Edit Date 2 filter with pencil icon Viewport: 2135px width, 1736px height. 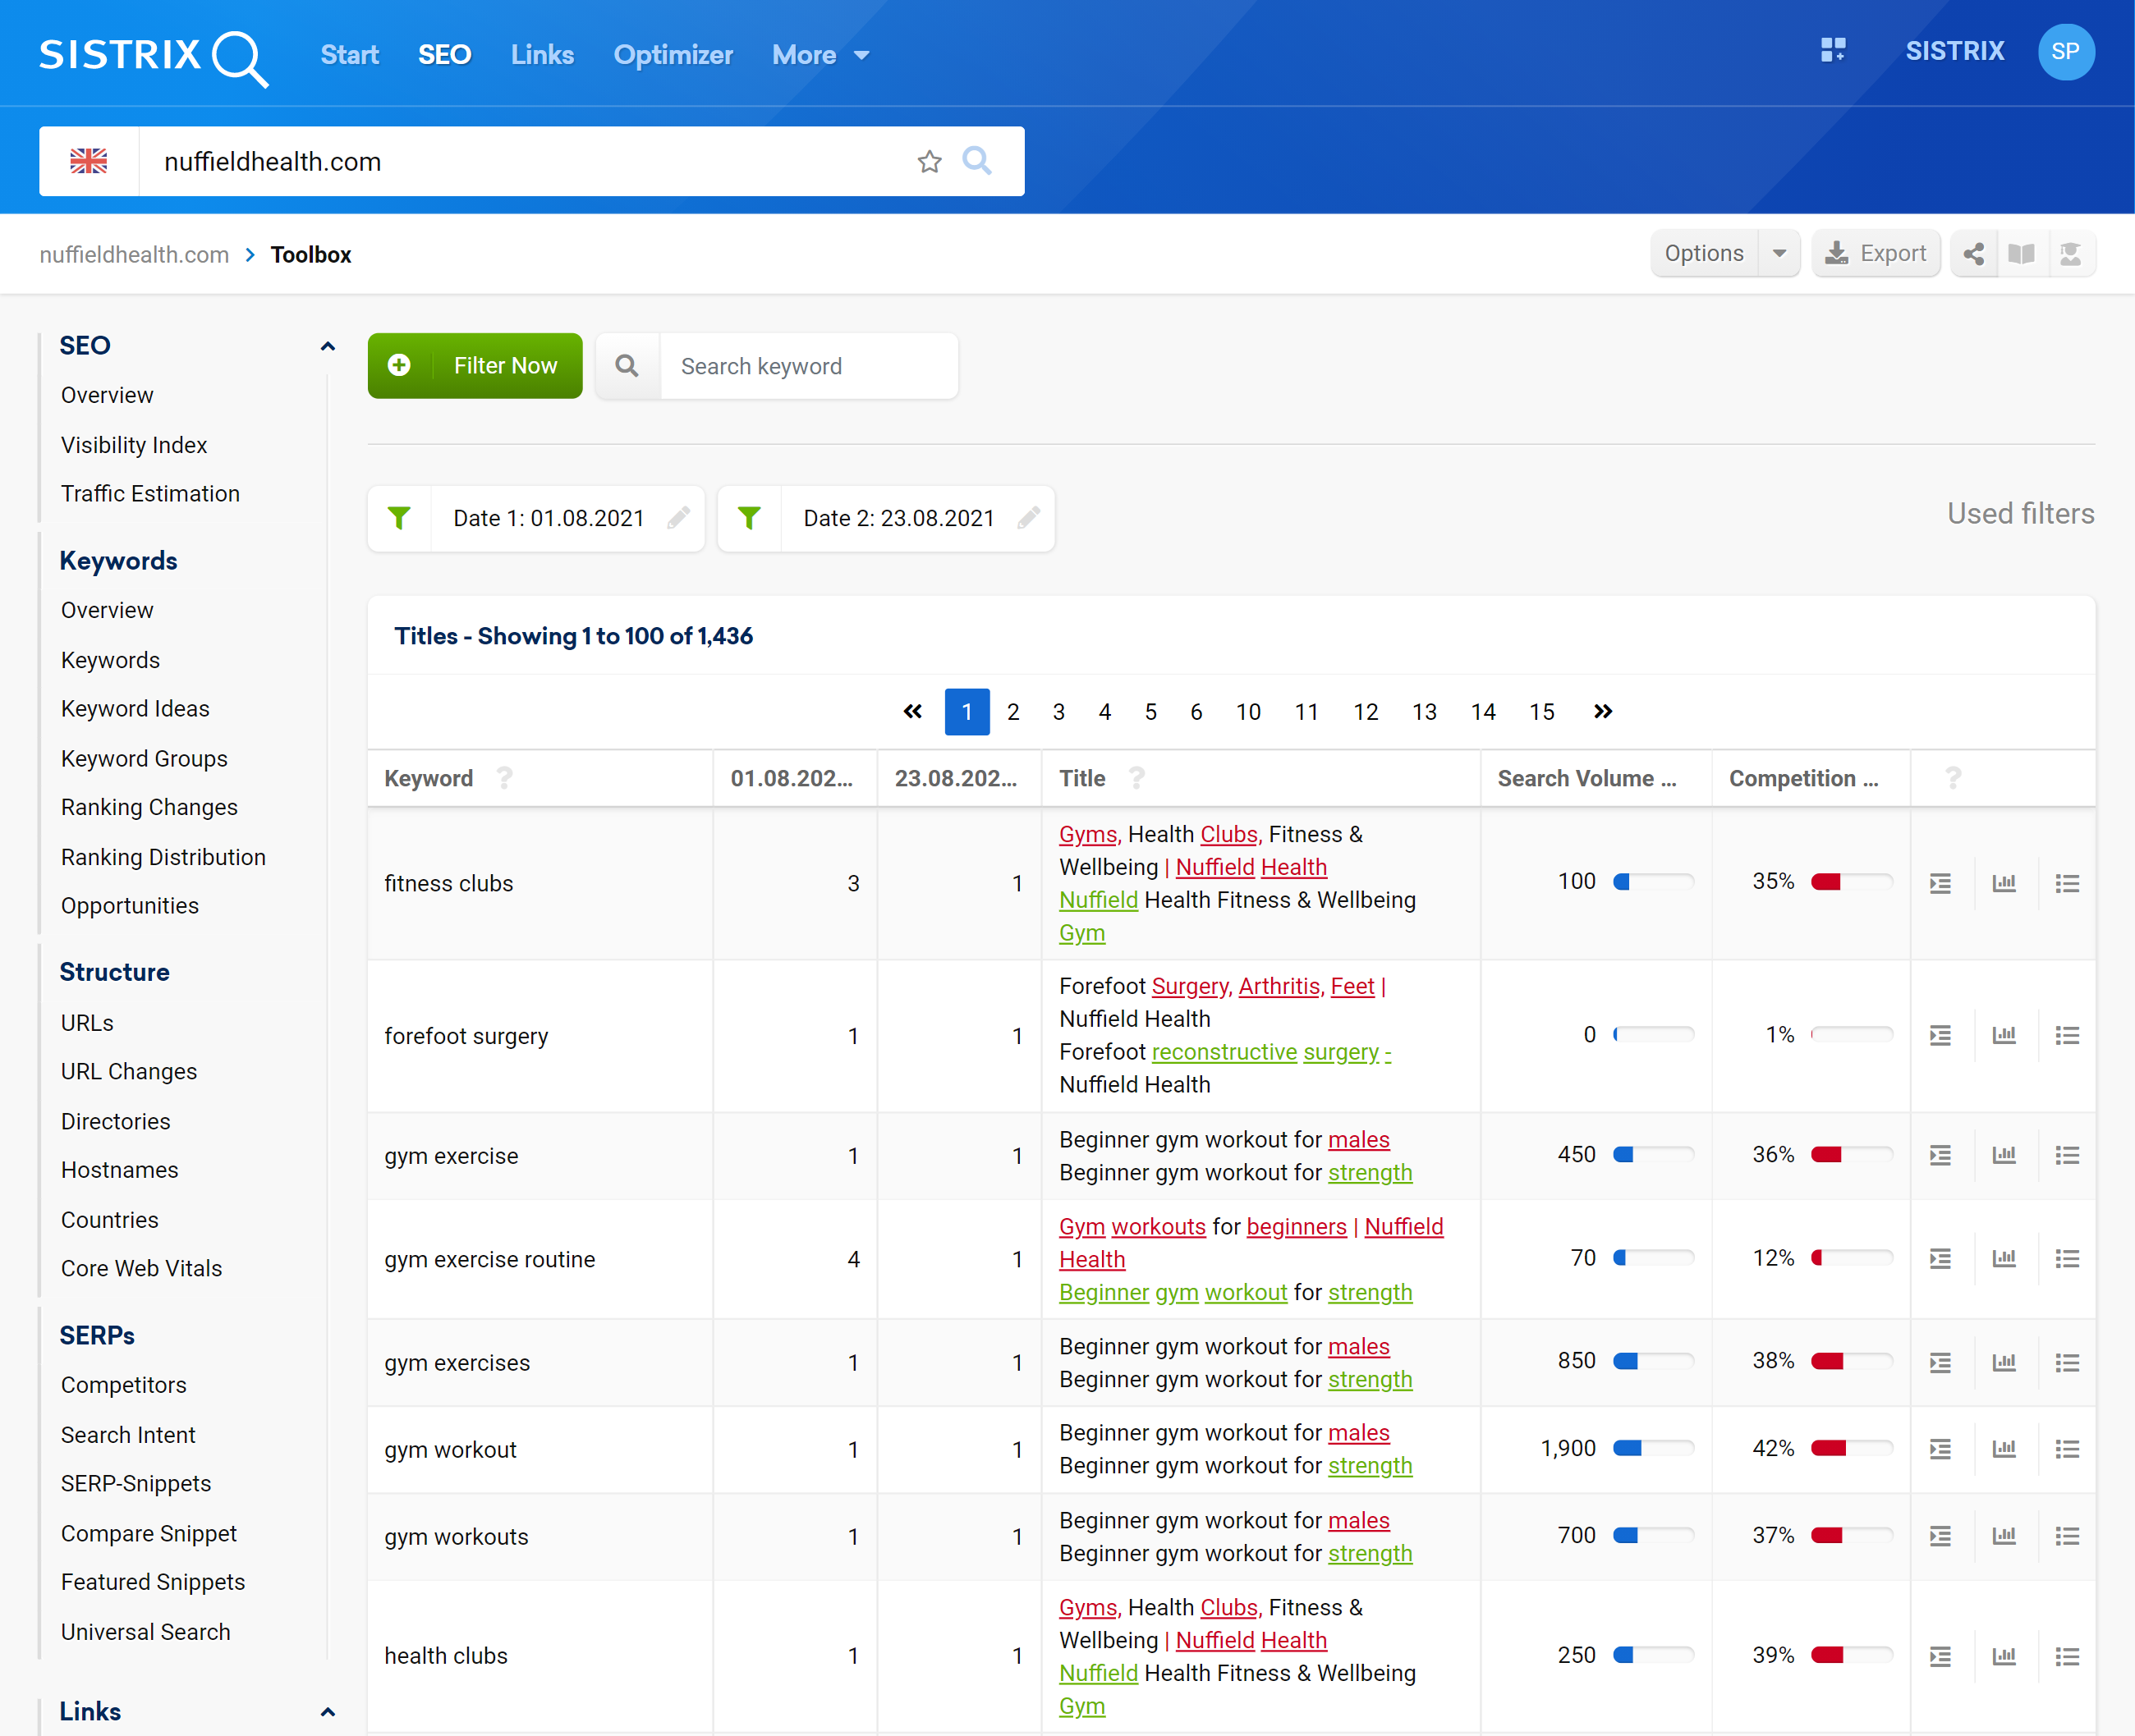click(1030, 518)
